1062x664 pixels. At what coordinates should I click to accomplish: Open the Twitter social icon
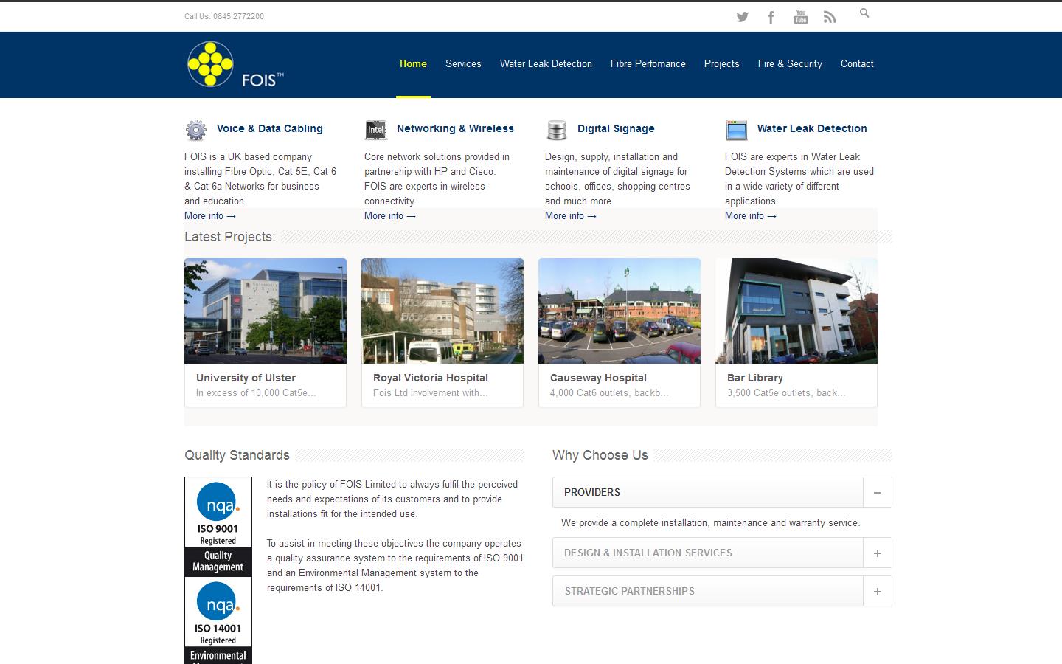(742, 17)
